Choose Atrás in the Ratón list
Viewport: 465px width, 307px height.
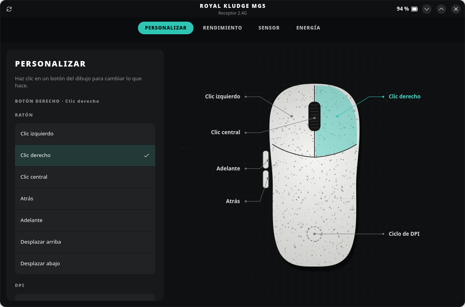coord(85,198)
